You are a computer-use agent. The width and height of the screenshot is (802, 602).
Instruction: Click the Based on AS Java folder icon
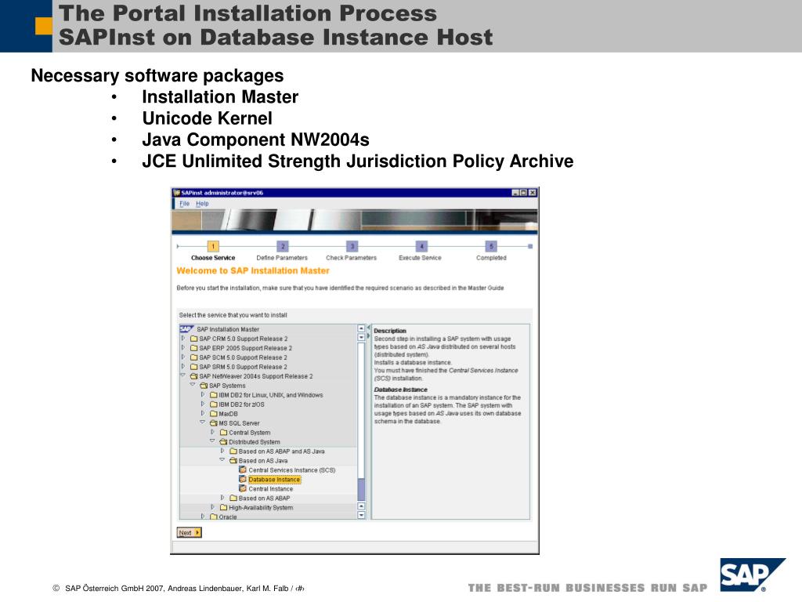point(233,461)
